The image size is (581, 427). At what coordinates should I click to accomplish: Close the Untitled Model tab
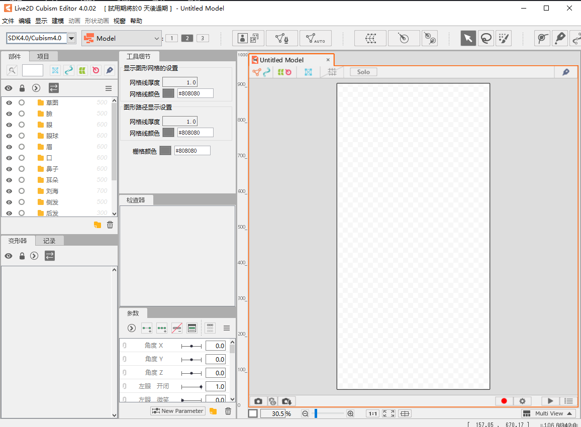328,60
